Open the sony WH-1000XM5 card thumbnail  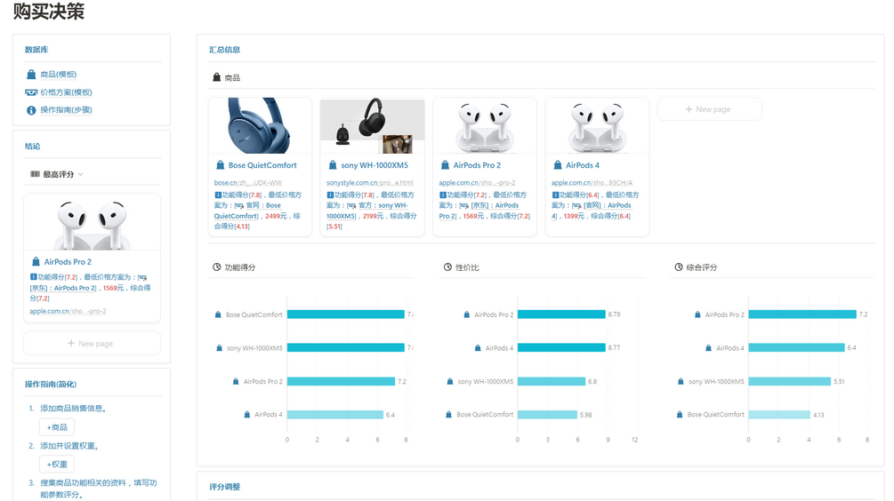point(373,125)
